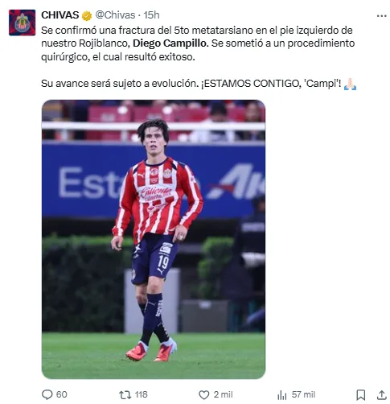Click the gold verified badge

(87, 16)
